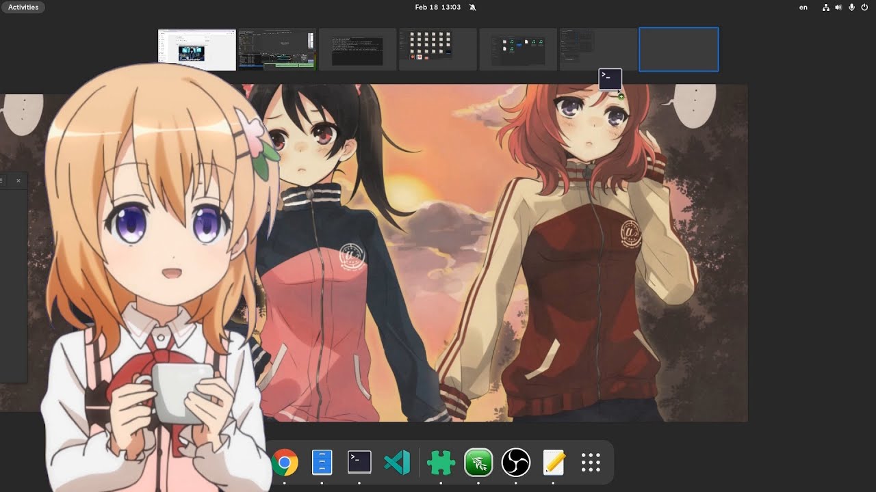The width and height of the screenshot is (876, 492).
Task: Switch to third workspace with dark terminal window
Action: 357,49
